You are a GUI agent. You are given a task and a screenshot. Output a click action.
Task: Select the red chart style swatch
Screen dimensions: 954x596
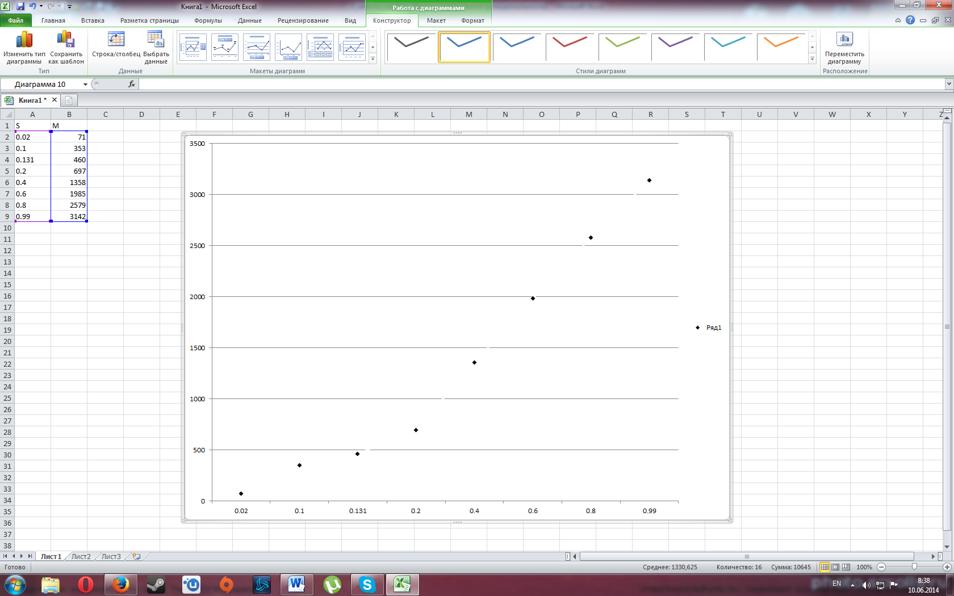pos(570,47)
